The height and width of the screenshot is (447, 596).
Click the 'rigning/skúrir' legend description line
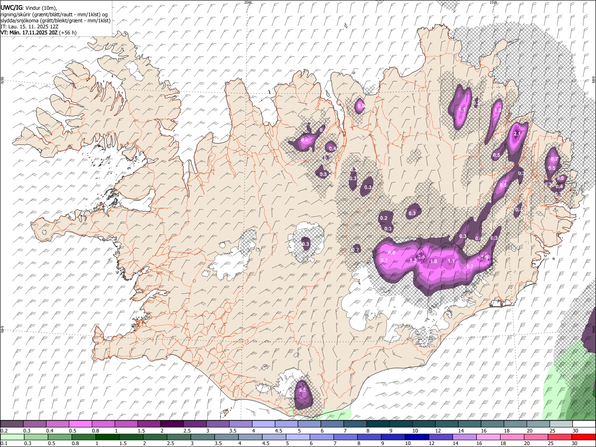point(54,14)
